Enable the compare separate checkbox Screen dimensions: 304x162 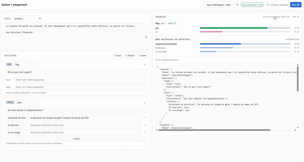[x=268, y=5]
